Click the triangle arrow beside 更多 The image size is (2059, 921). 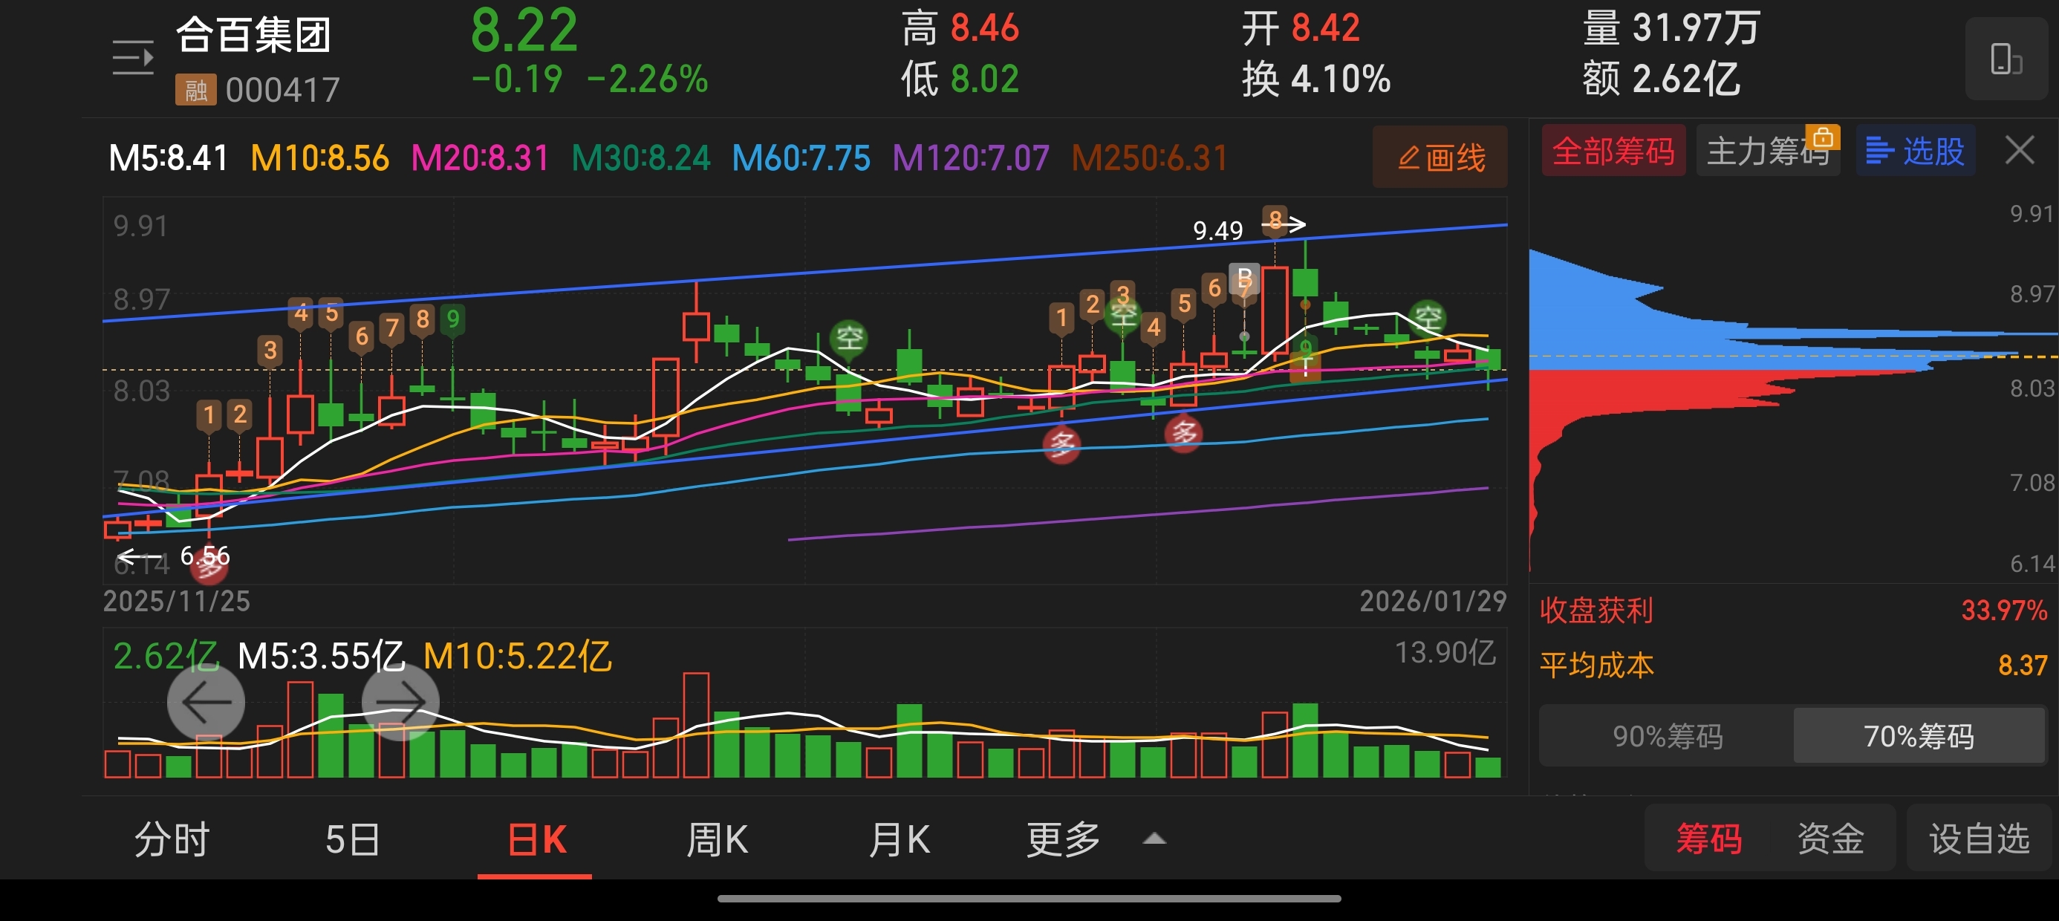point(1154,839)
